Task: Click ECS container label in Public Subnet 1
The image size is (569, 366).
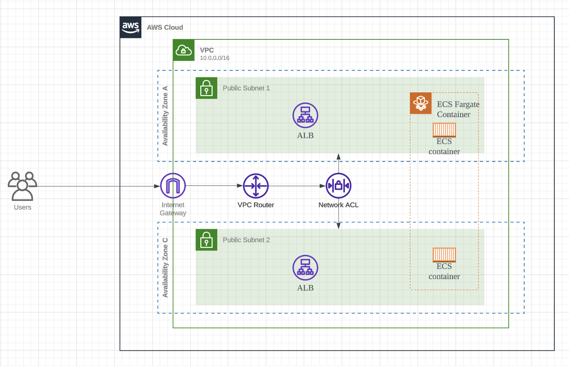Action: click(444, 146)
